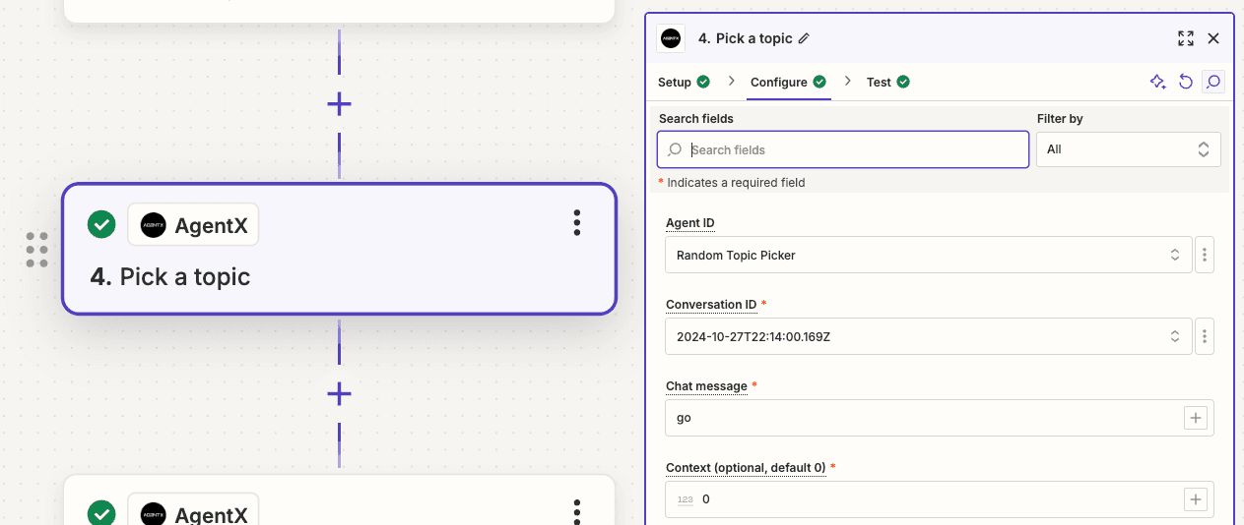Toggle the search fields magnifier icon
This screenshot has height=525, width=1244.
coord(1213,82)
